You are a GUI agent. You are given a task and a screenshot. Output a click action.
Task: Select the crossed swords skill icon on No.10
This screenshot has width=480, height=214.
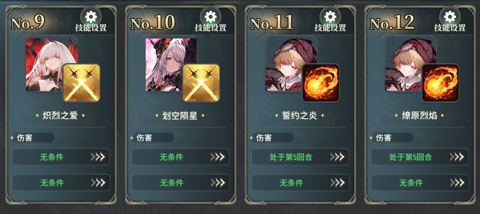201,83
